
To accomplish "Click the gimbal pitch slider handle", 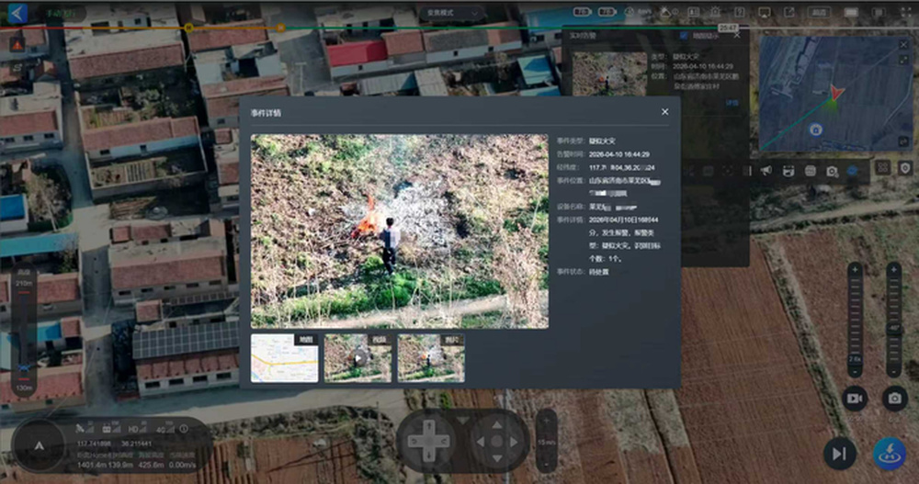I will tap(893, 327).
